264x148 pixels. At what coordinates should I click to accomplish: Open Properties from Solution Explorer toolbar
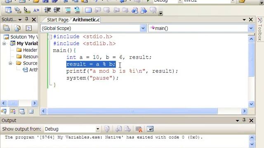tap(7, 28)
